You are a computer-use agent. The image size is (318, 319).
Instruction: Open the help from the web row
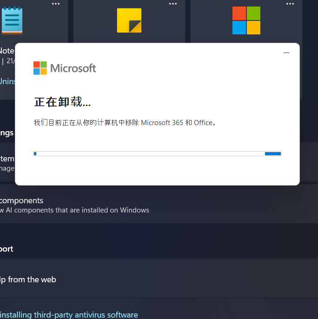pyautogui.click(x=159, y=279)
